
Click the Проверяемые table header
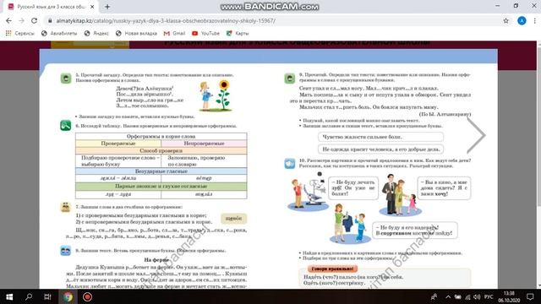(x=118, y=144)
